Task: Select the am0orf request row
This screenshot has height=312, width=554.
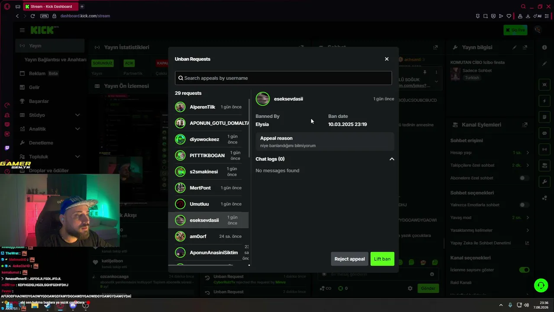Action: click(x=208, y=237)
